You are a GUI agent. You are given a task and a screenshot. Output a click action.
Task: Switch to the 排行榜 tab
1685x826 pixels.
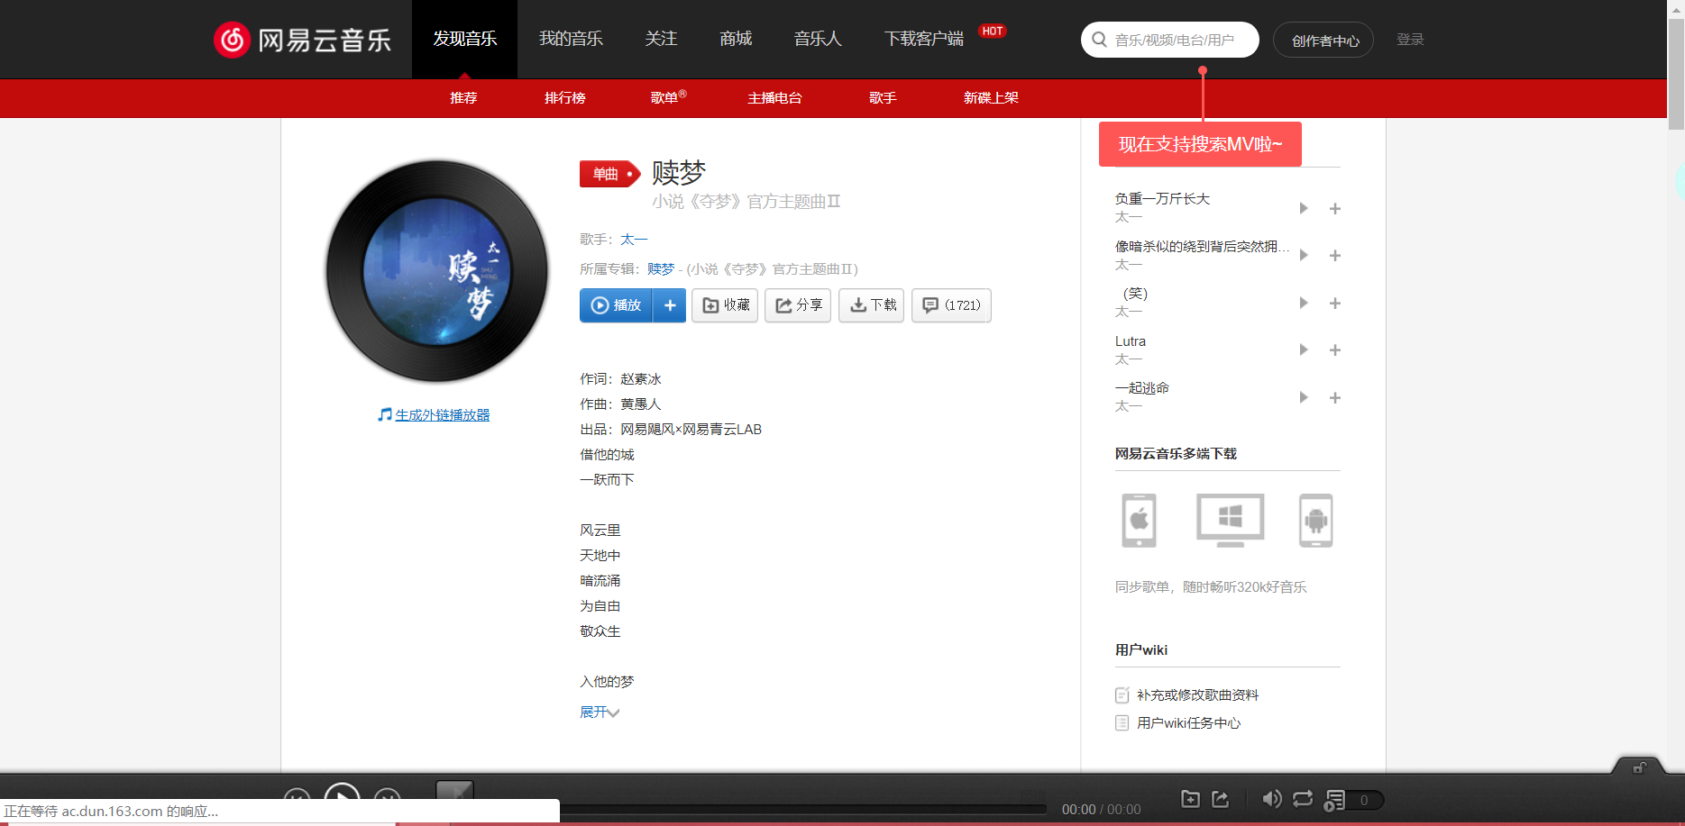point(564,98)
